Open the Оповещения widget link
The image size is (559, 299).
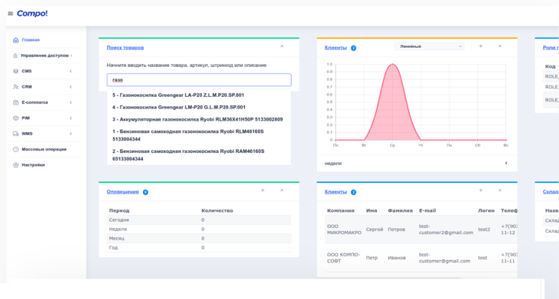point(122,192)
